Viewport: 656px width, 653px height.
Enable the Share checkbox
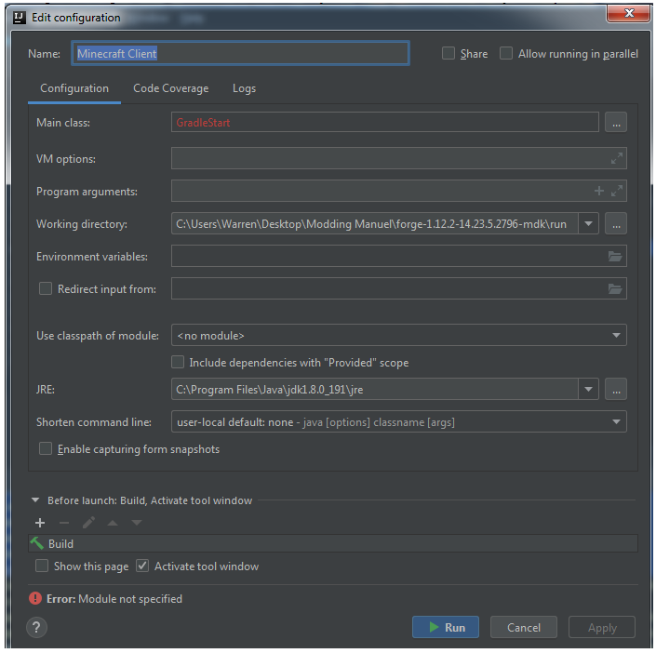(x=448, y=54)
